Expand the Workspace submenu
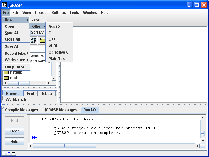Screen dimensions: 209x157 [x=16, y=60]
